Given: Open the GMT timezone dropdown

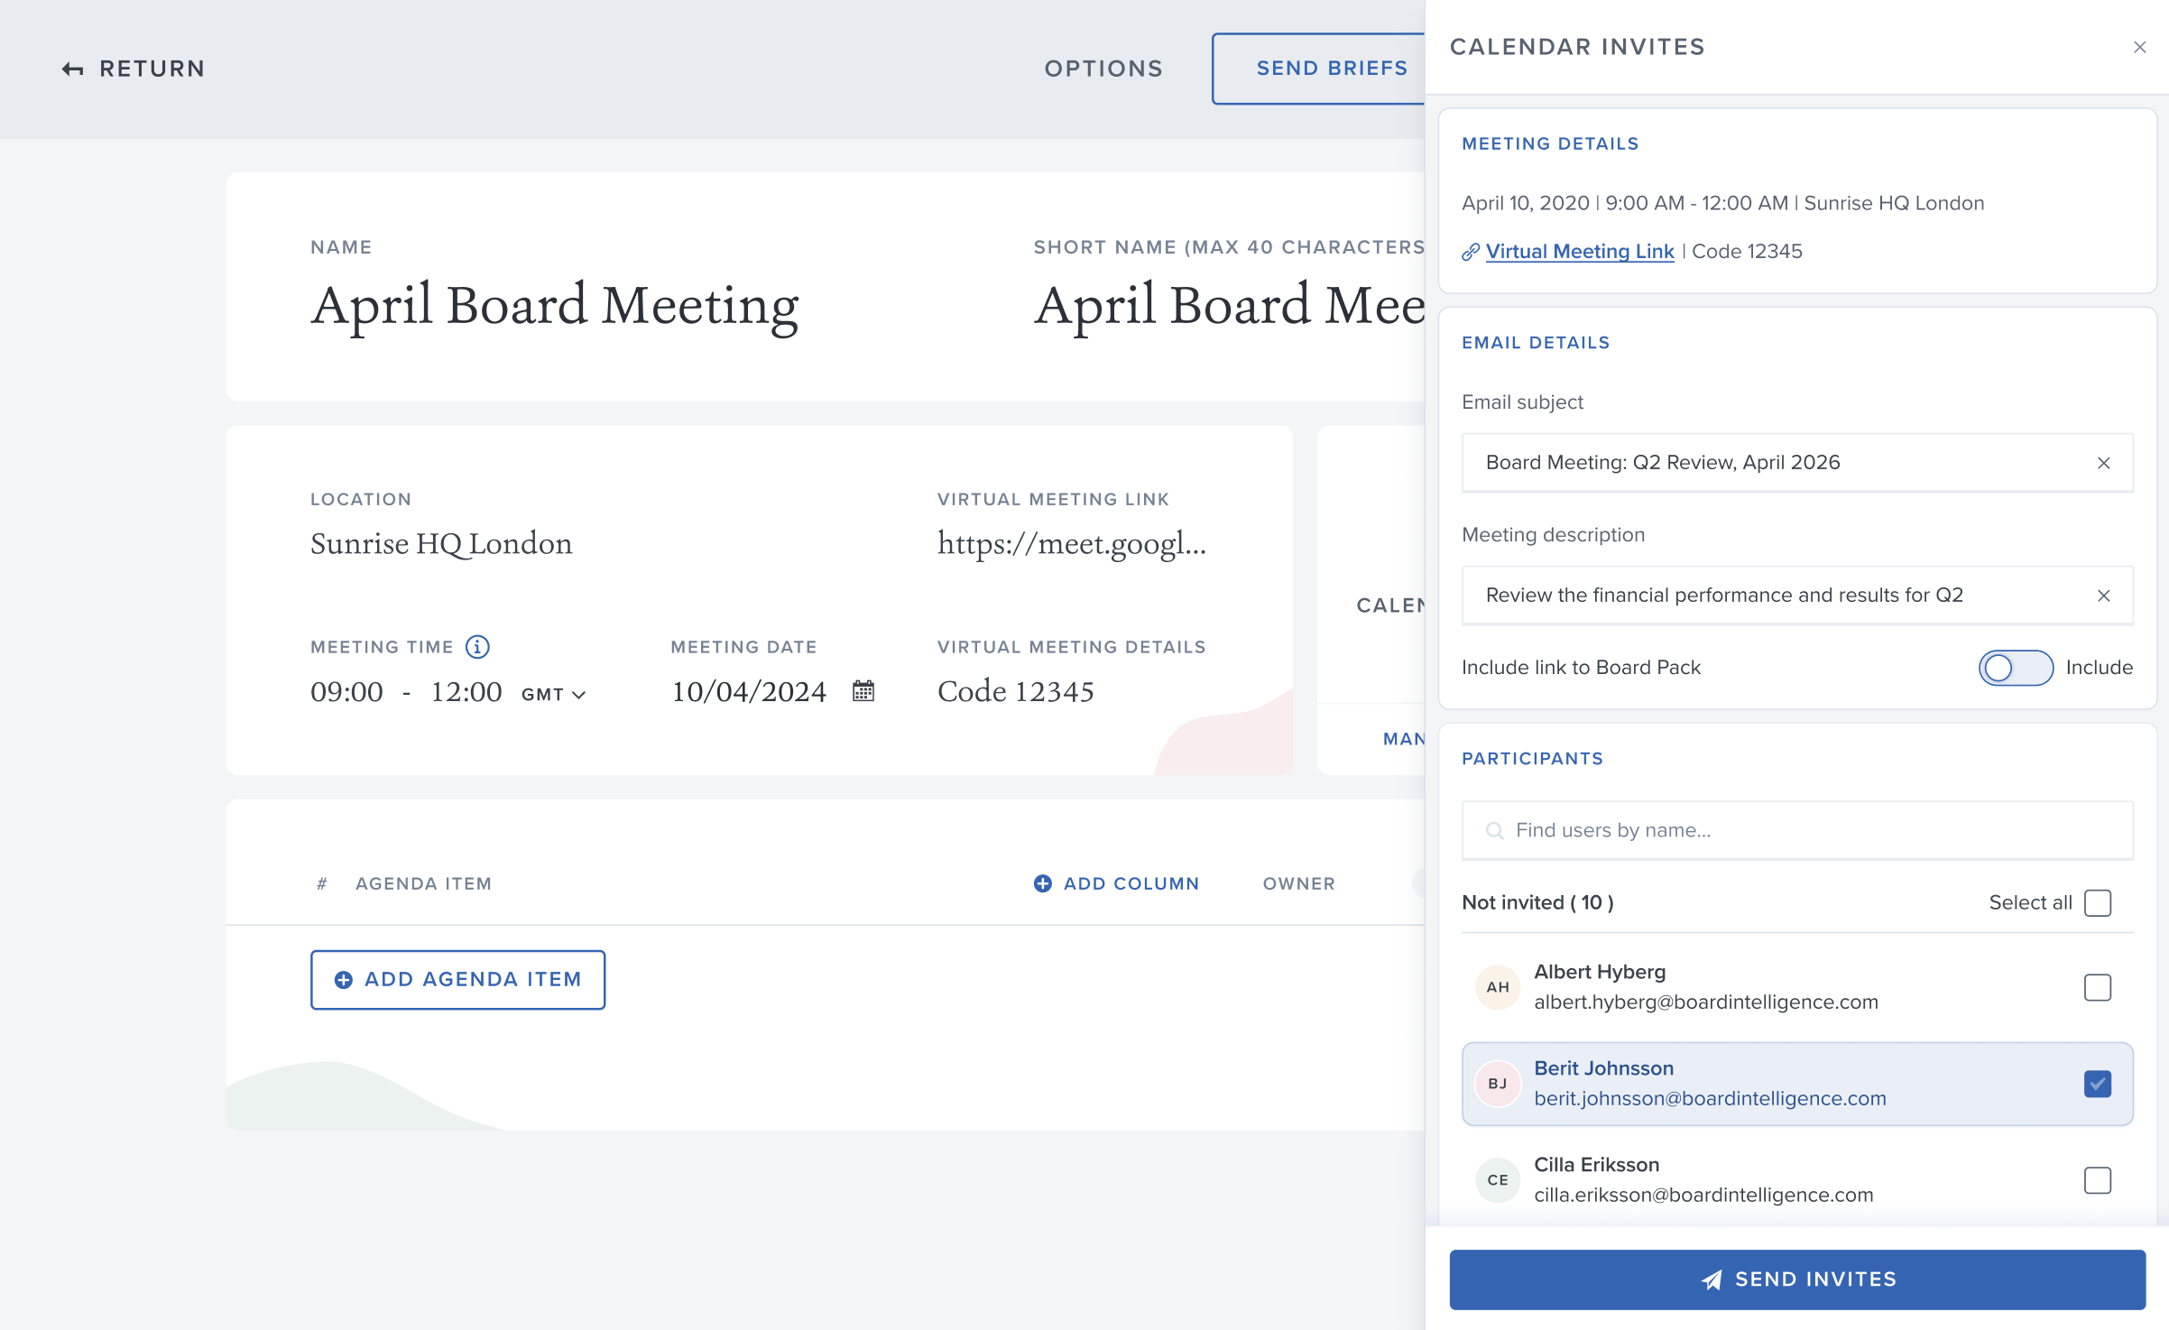Looking at the screenshot, I should [554, 694].
